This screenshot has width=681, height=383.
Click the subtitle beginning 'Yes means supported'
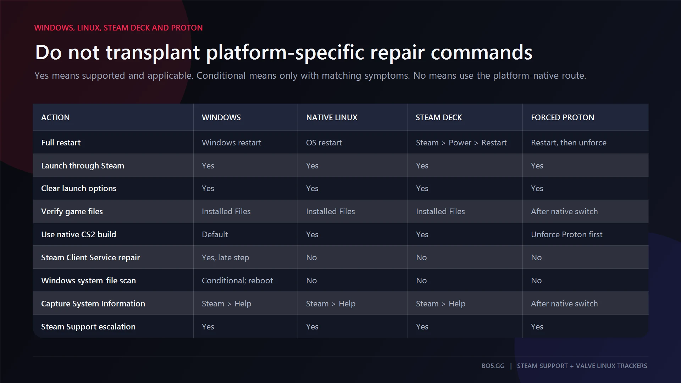tap(310, 76)
